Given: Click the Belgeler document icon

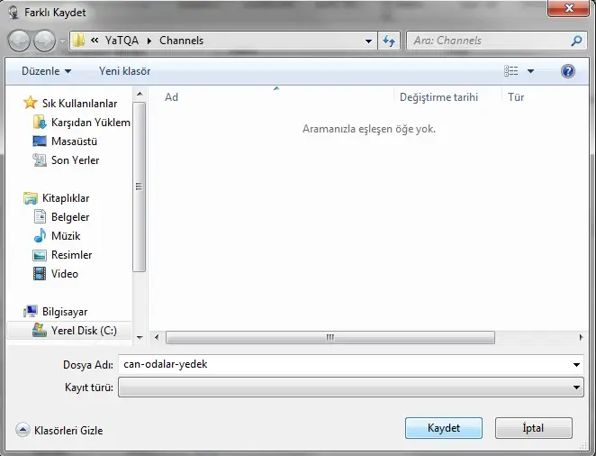Looking at the screenshot, I should pyautogui.click(x=40, y=217).
